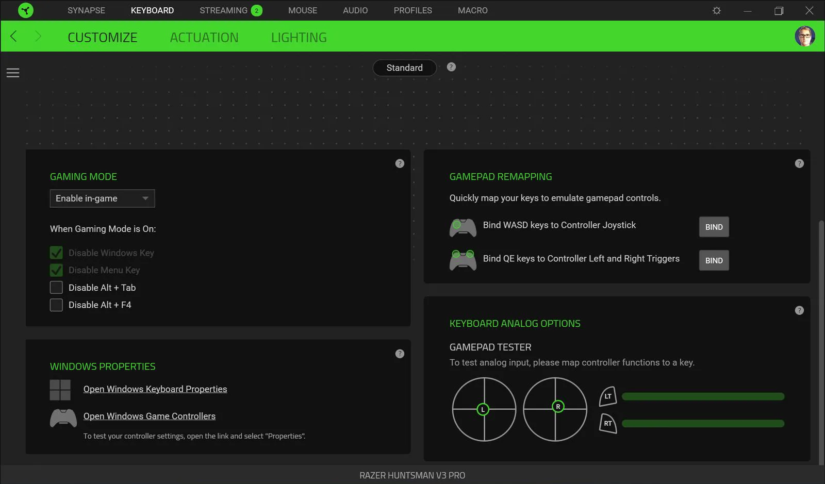Go back with the left arrow

pos(14,36)
